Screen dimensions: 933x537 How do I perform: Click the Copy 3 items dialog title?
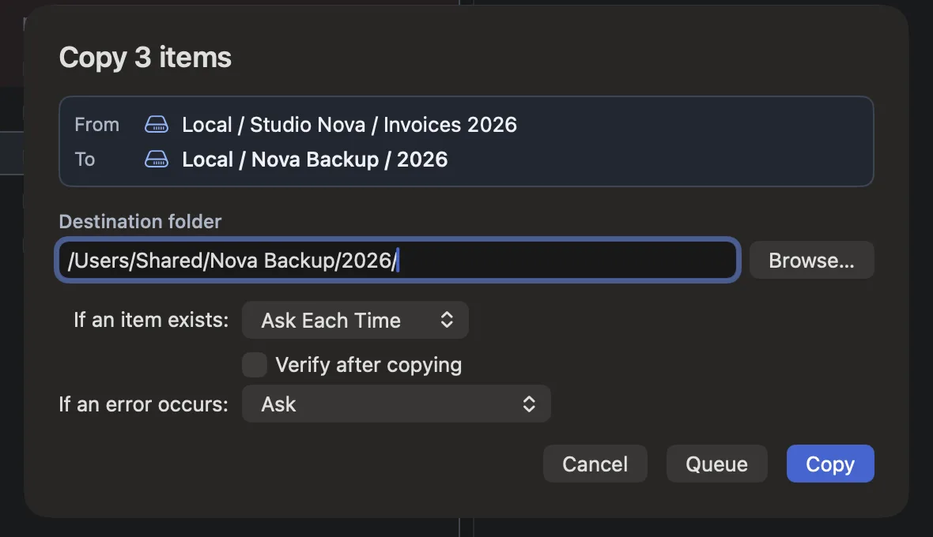pyautogui.click(x=145, y=58)
